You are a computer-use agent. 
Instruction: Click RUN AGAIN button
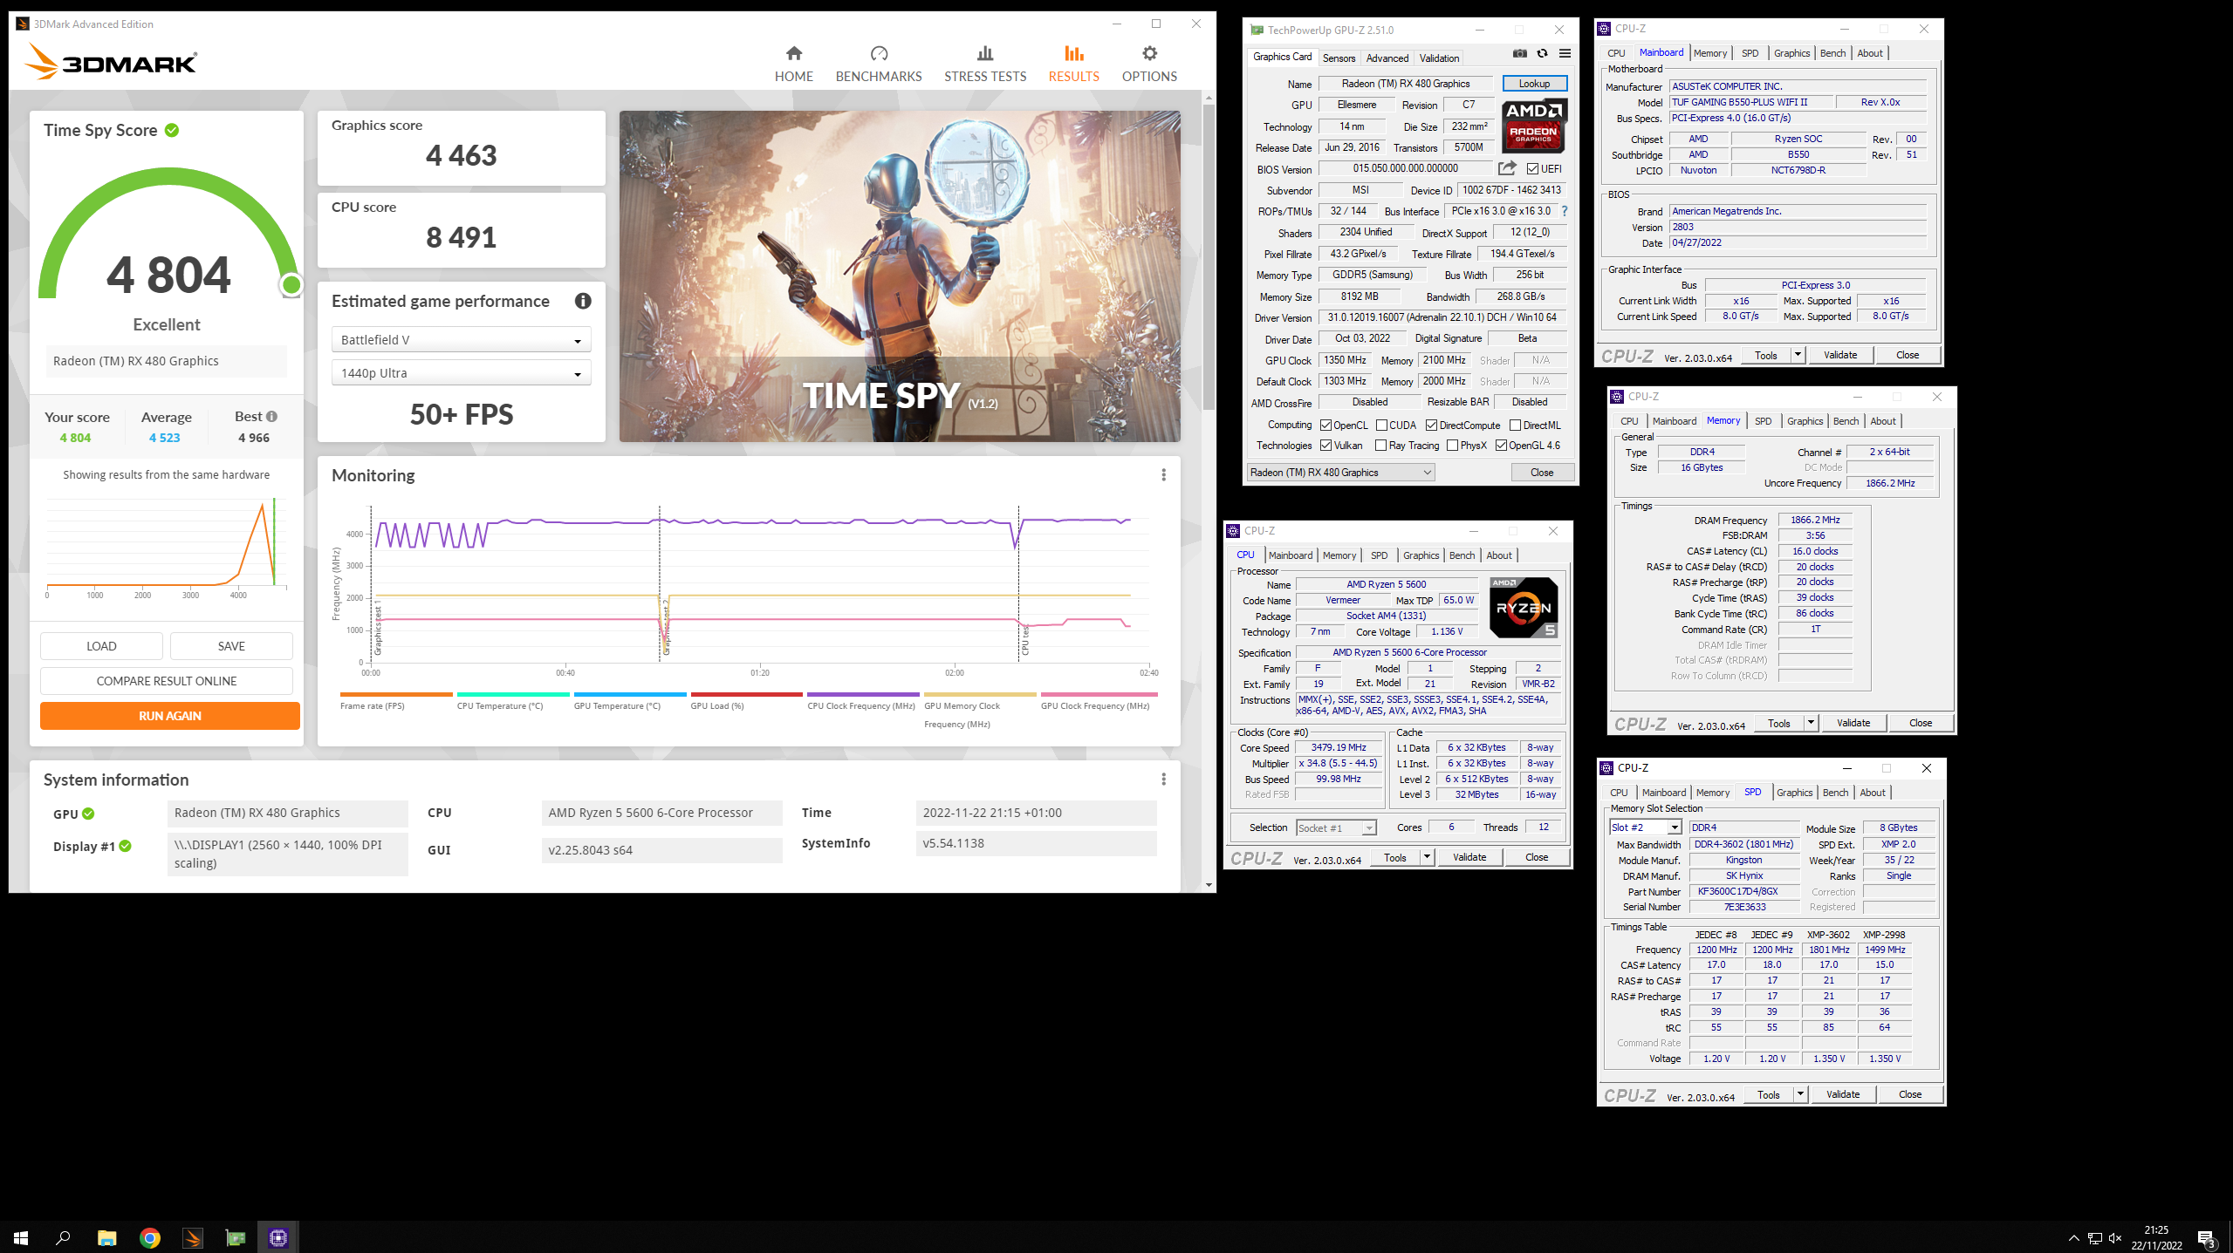(169, 715)
